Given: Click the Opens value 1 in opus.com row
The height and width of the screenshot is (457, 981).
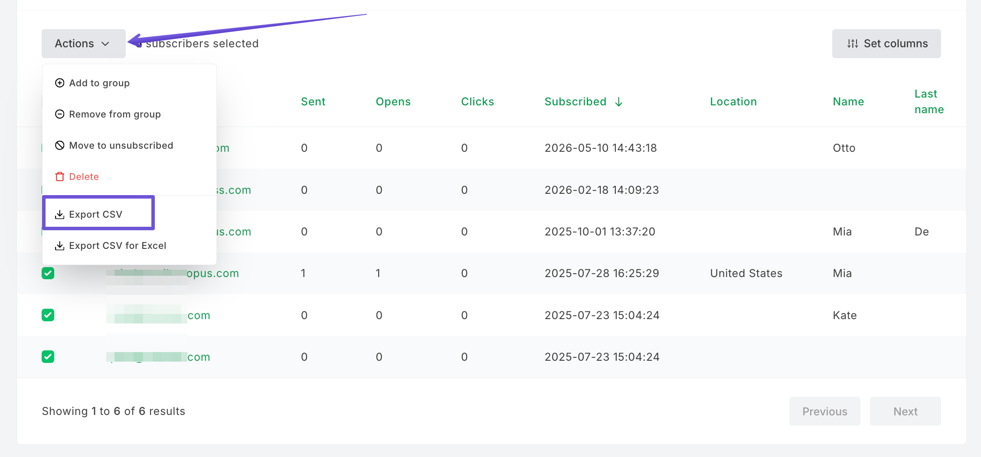Looking at the screenshot, I should [378, 273].
